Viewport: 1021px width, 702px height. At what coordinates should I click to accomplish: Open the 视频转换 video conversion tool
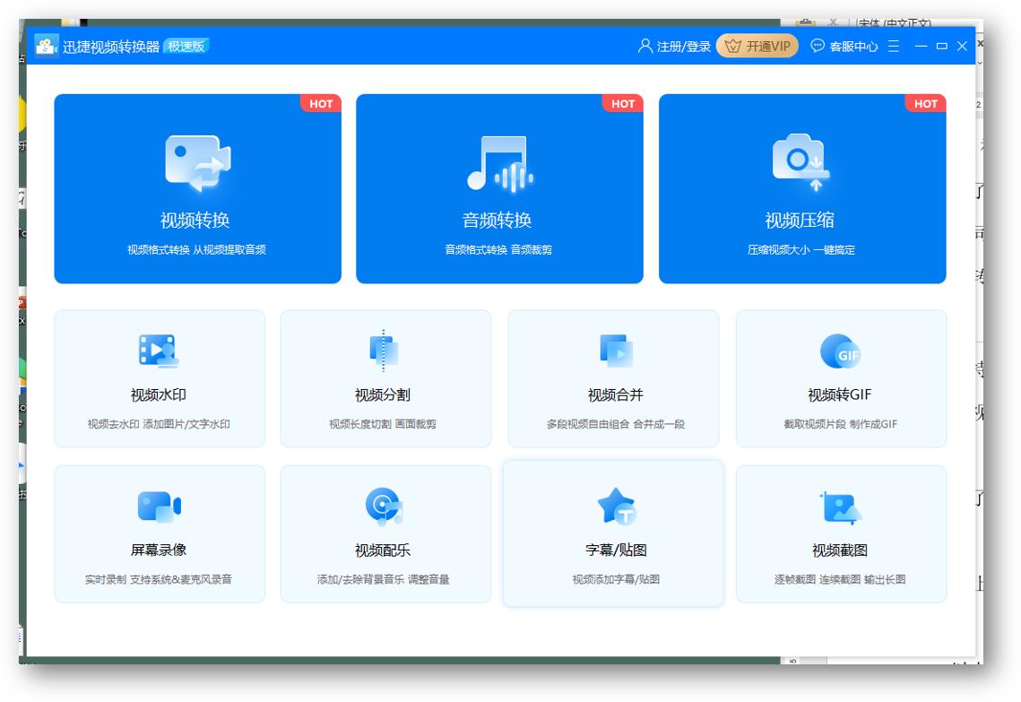pyautogui.click(x=197, y=188)
